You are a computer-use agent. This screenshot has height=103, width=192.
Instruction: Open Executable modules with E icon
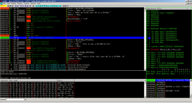coord(38,6)
